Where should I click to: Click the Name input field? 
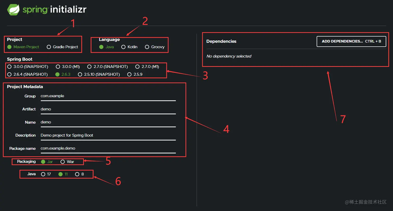tap(108, 122)
